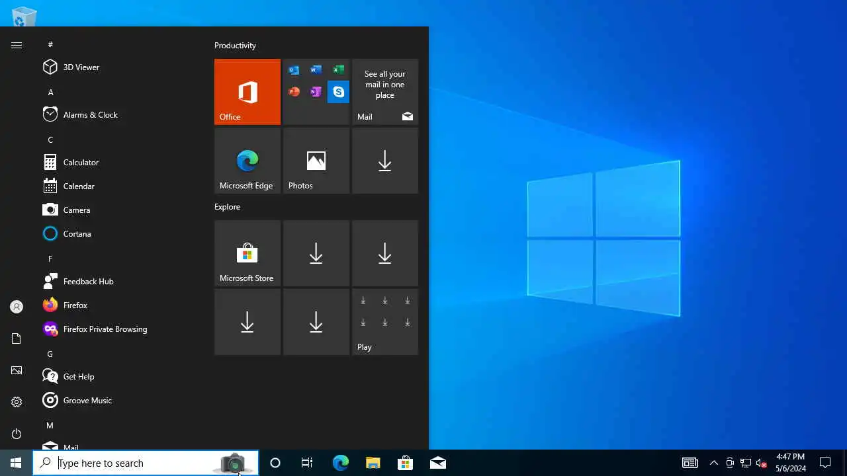
Task: Launch the Camera app
Action: pos(120,210)
